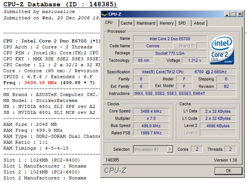Image resolution: width=247 pixels, height=182 pixels.
Task: Click the Technology value 65 nm
Action: coord(143,60)
